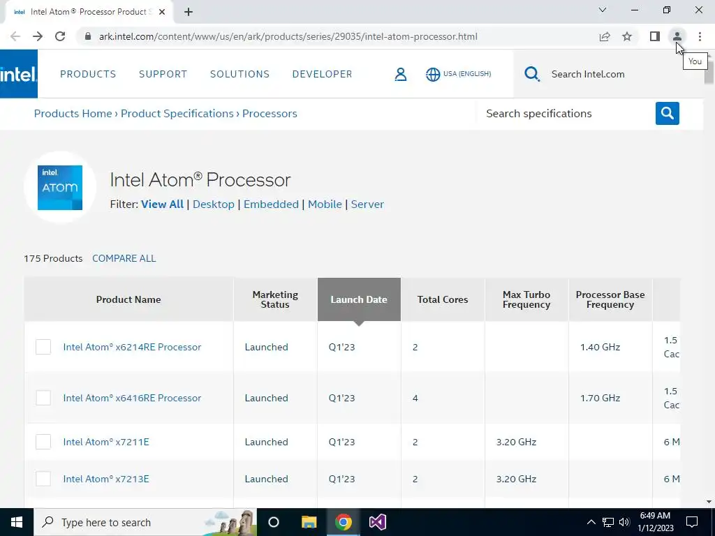Click the Intel Atom badge image
The width and height of the screenshot is (715, 536).
60,188
